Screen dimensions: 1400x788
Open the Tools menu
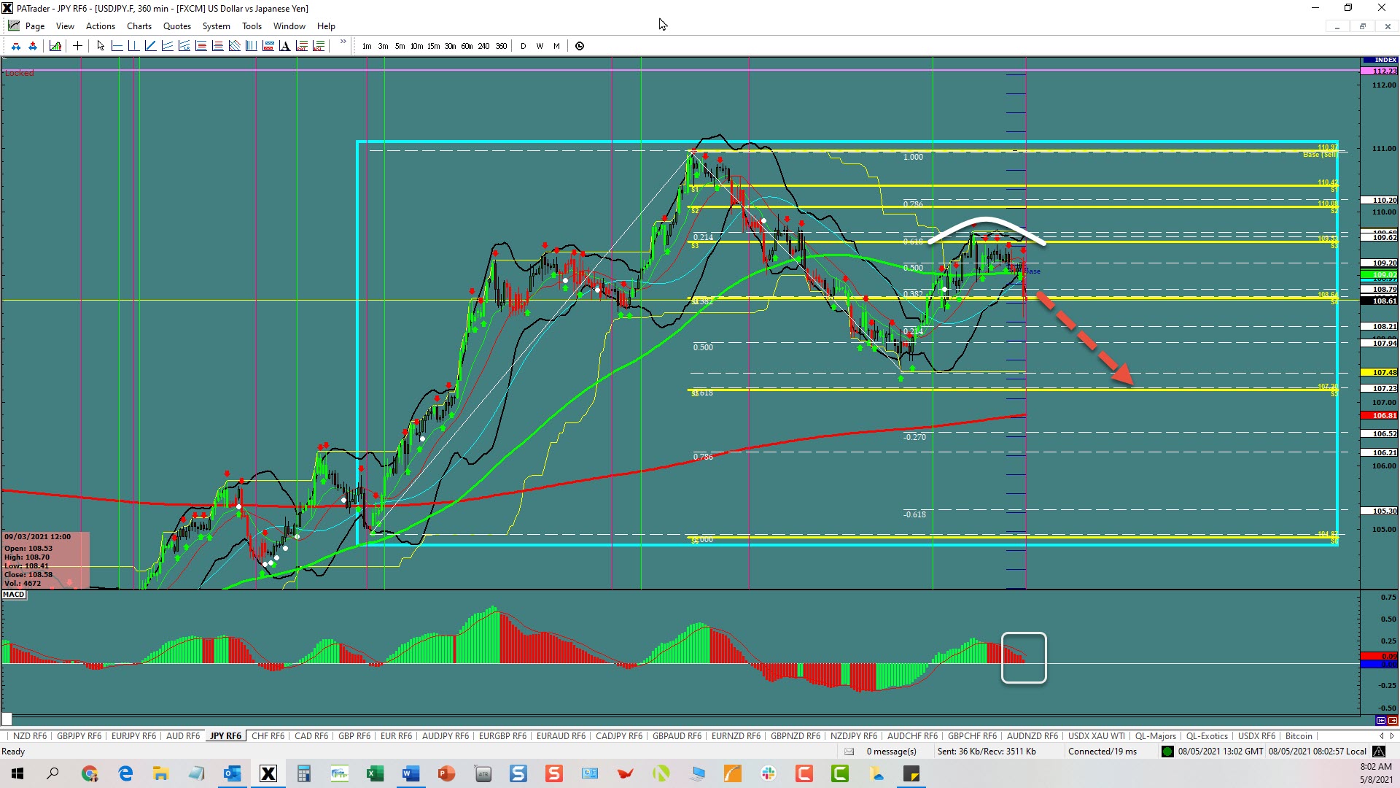click(252, 26)
